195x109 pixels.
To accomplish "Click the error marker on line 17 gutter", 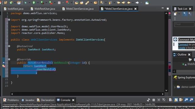I will 4,66.
